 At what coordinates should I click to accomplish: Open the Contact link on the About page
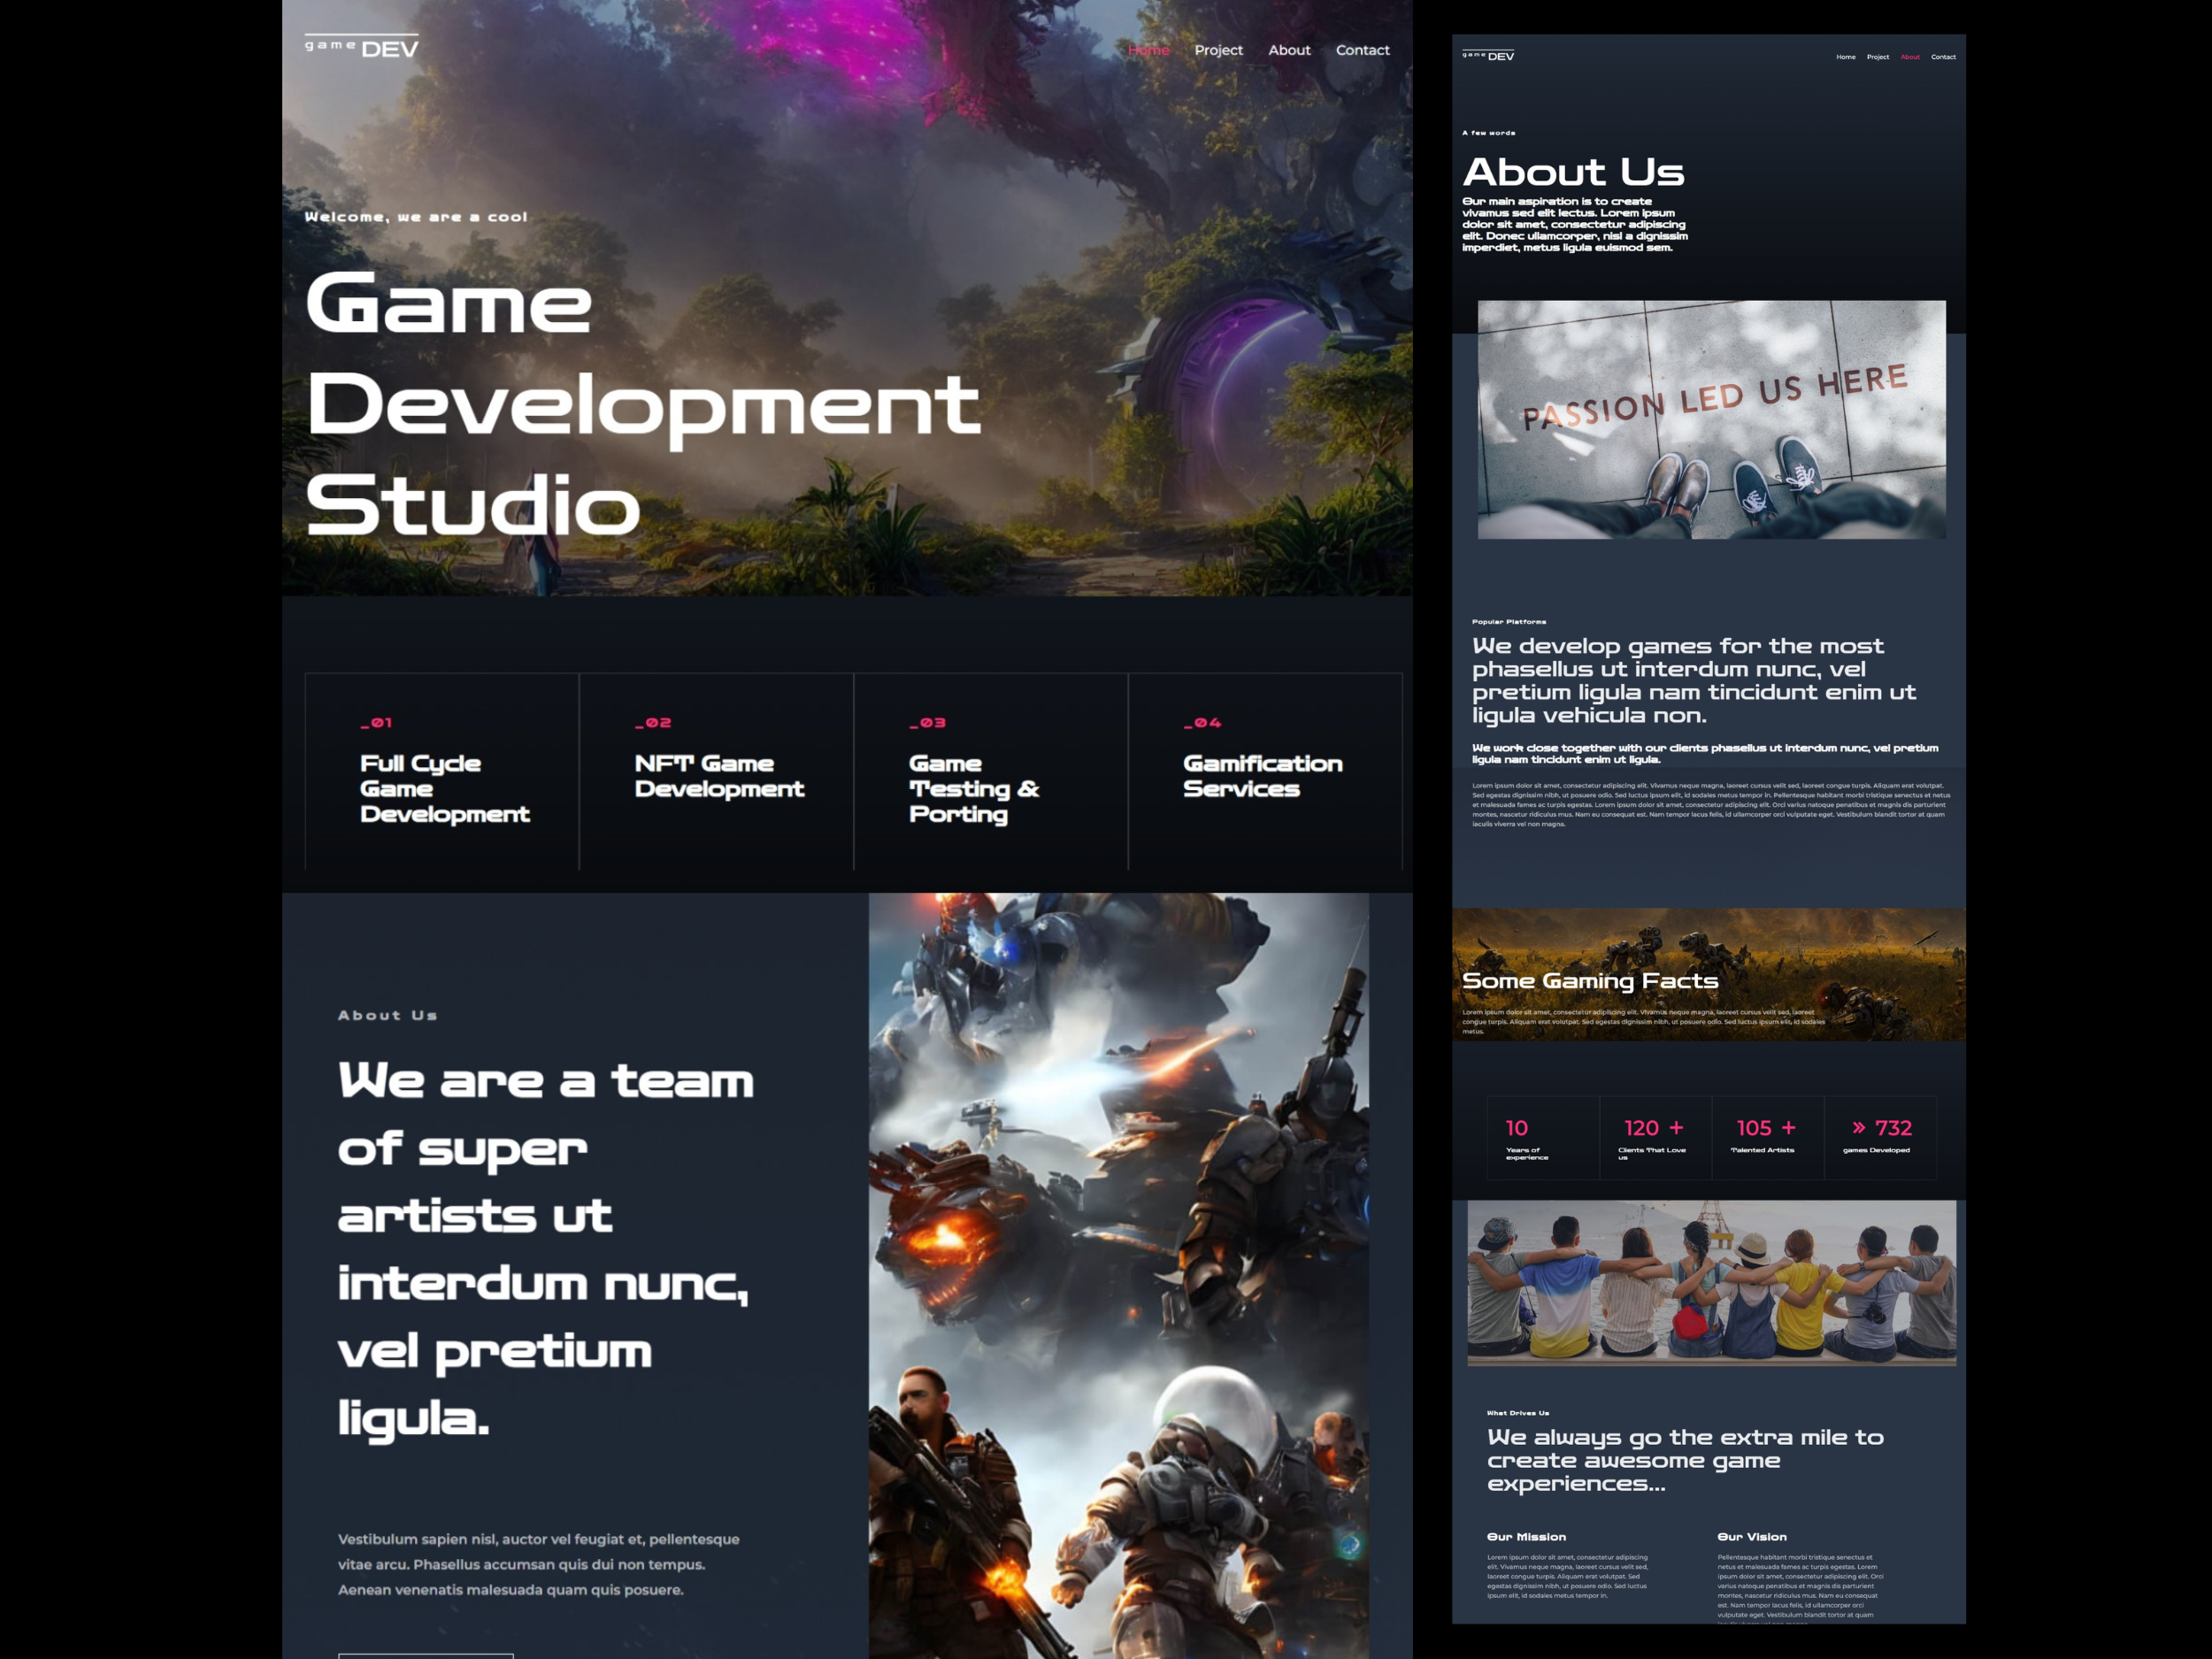(x=1943, y=57)
